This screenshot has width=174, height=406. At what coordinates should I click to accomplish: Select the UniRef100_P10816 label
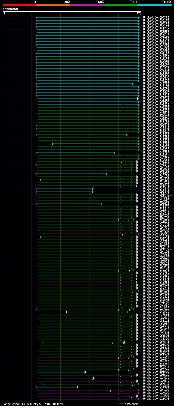[x=156, y=96]
